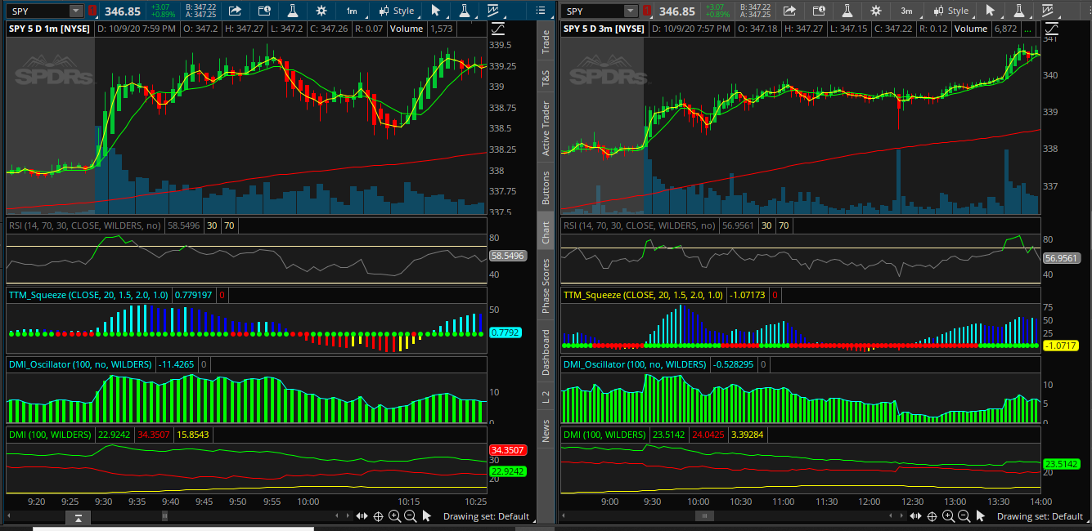Viewport: 1092px width, 531px height.
Task: Open the list menu icon on left chart
Action: pos(540,11)
